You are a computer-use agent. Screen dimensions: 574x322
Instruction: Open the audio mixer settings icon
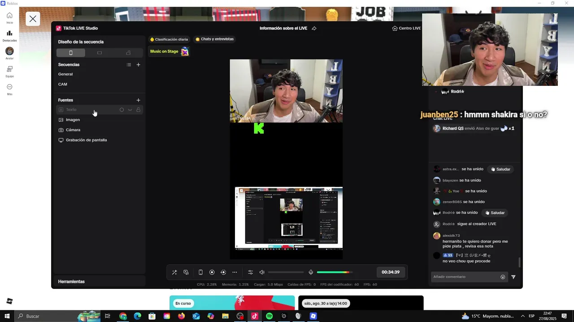[x=250, y=272]
